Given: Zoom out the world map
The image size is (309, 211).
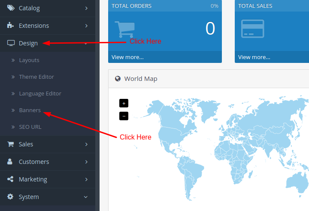Looking at the screenshot, I should (124, 116).
